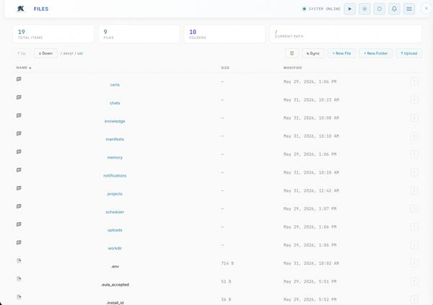This screenshot has width=433, height=305.
Task: Open the chats folder
Action: 115,103
